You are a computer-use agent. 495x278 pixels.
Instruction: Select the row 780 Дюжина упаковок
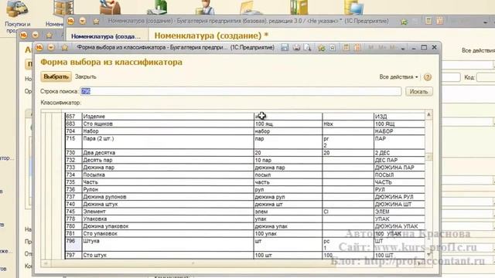[x=244, y=226]
